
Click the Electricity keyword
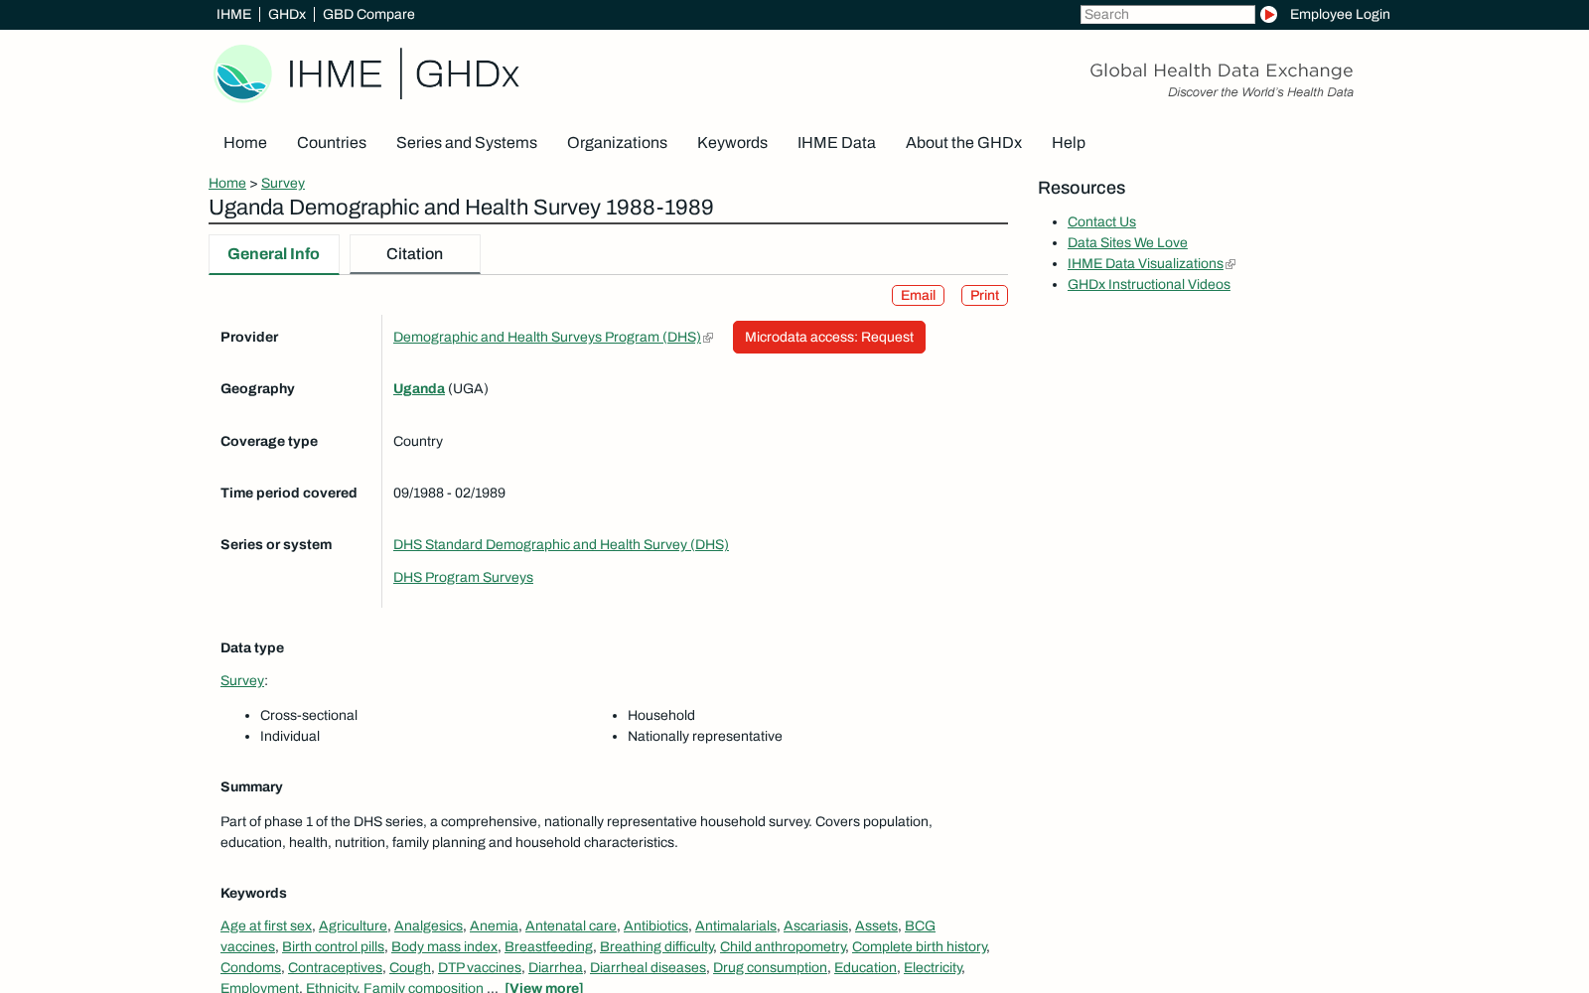coord(933,967)
